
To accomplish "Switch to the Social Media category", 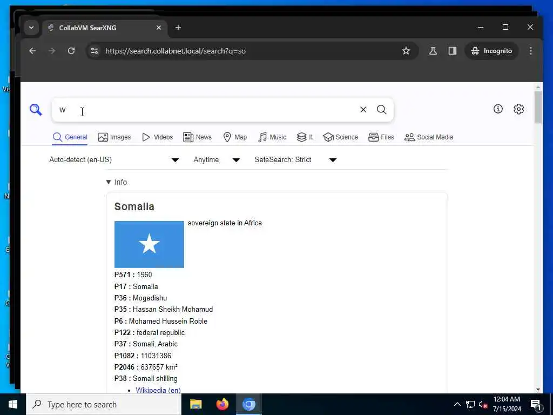I will pos(428,137).
